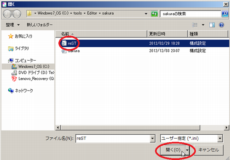Click tools breadcrumb segment
Viewport: 230px width, 160px height.
78,13
